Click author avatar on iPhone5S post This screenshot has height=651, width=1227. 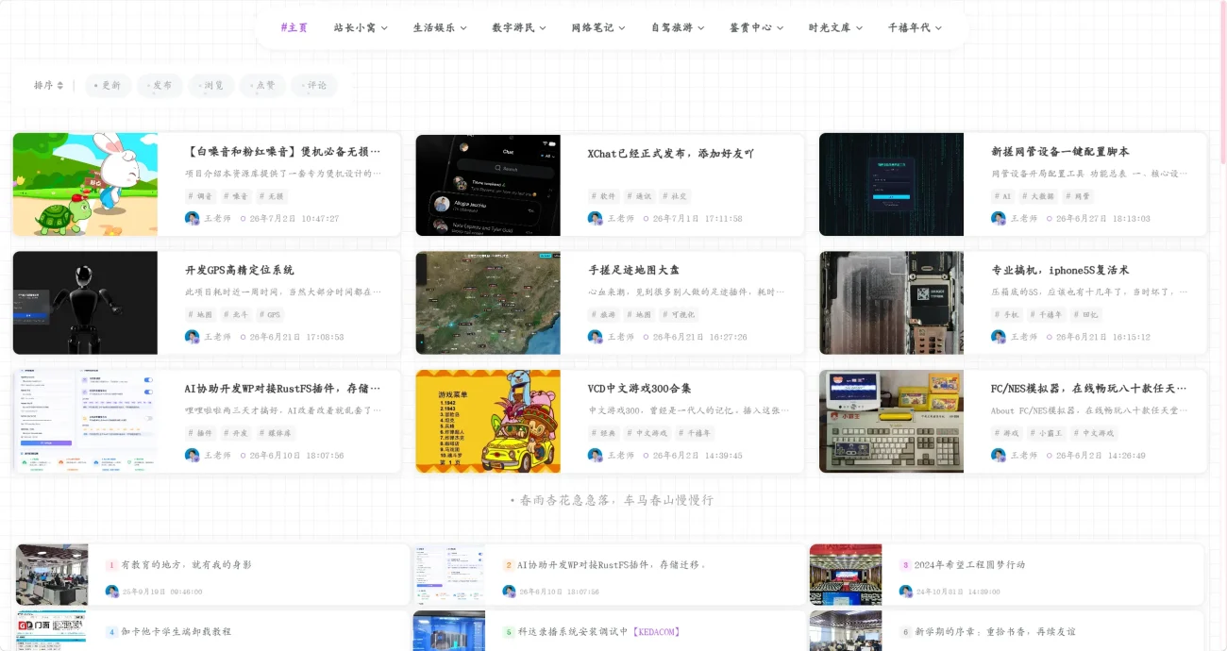[999, 337]
